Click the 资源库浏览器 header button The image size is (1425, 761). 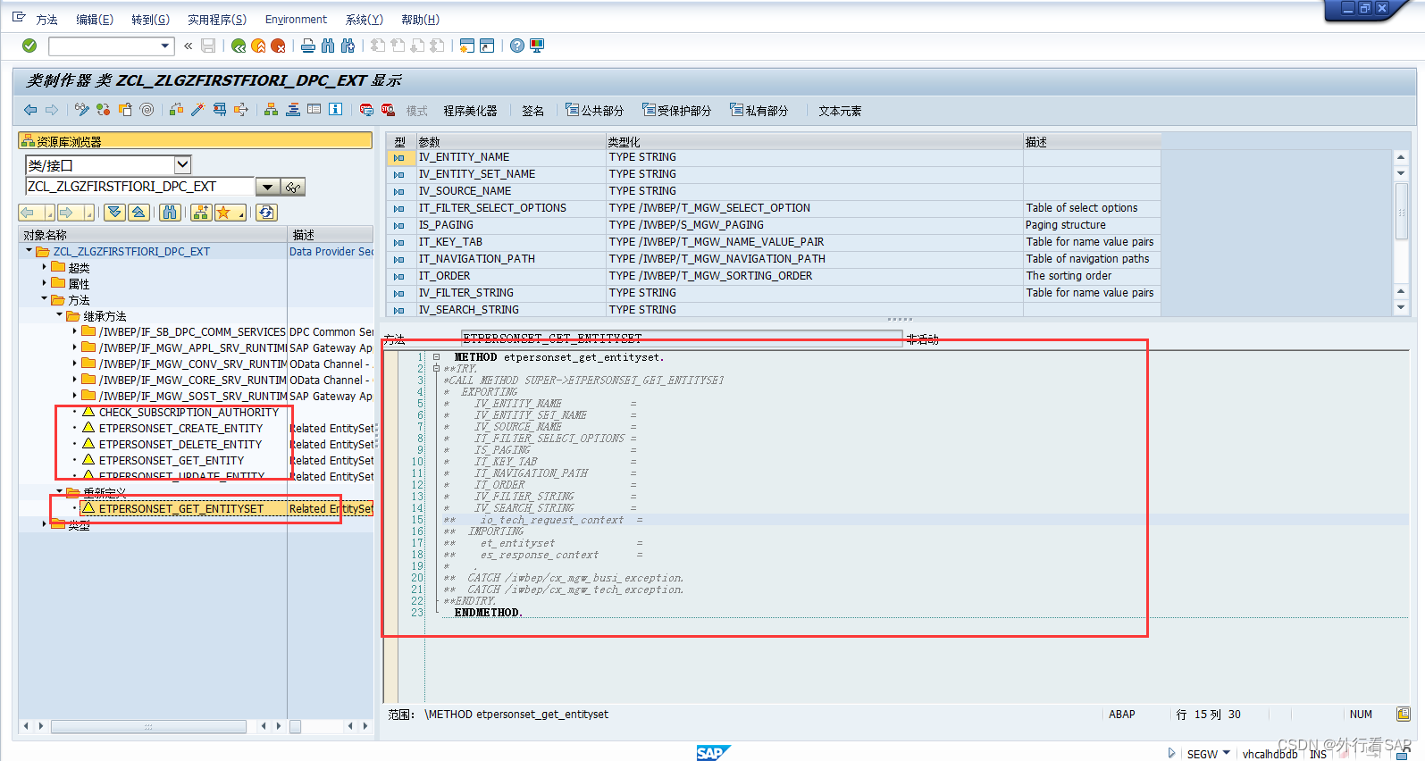[195, 141]
